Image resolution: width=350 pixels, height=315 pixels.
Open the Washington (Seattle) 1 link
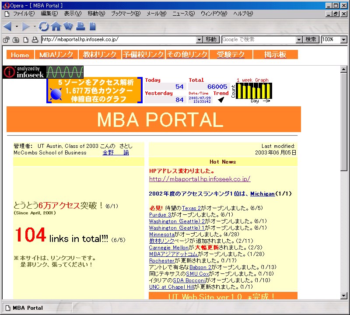pyautogui.click(x=177, y=228)
